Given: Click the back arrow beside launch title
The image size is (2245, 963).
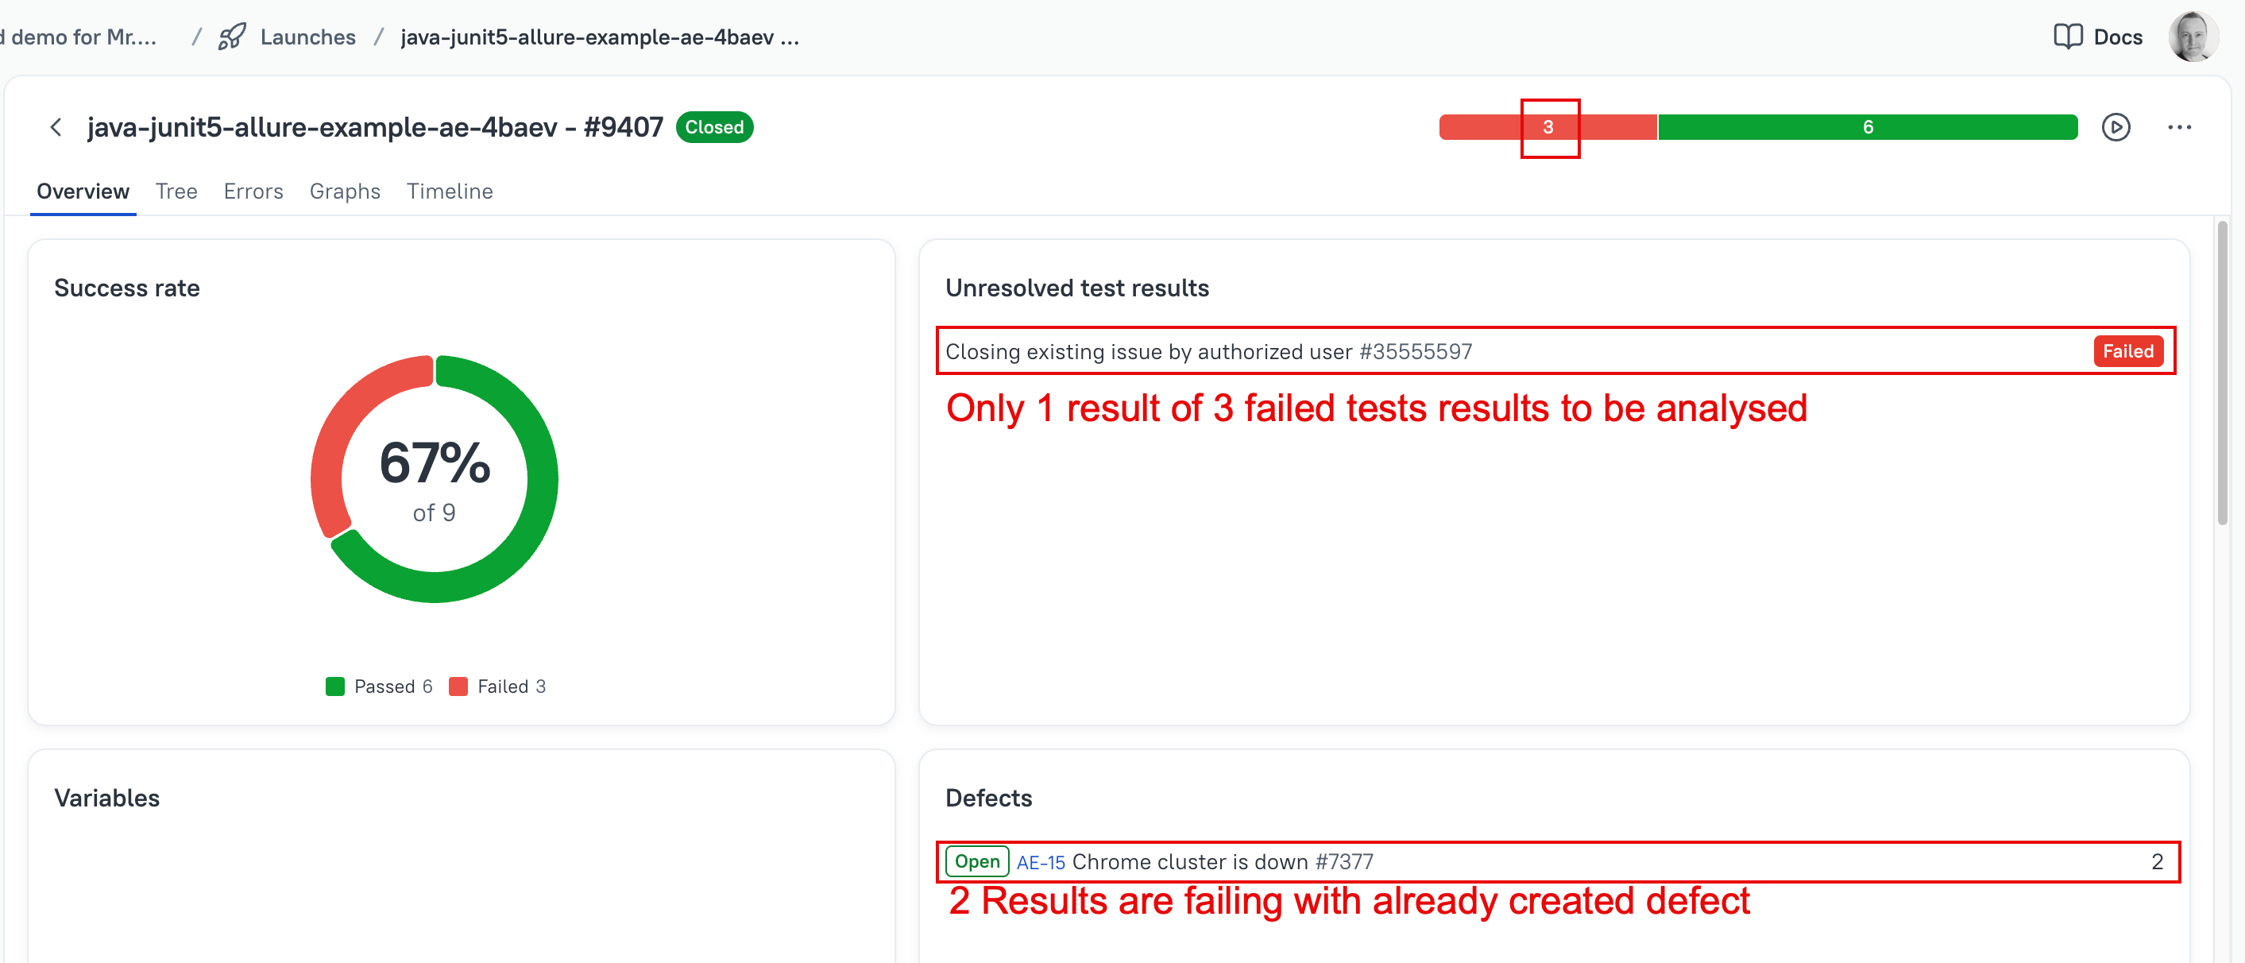Looking at the screenshot, I should click(x=56, y=127).
